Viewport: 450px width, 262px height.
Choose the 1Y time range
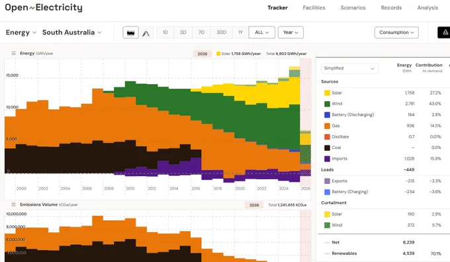pyautogui.click(x=240, y=32)
